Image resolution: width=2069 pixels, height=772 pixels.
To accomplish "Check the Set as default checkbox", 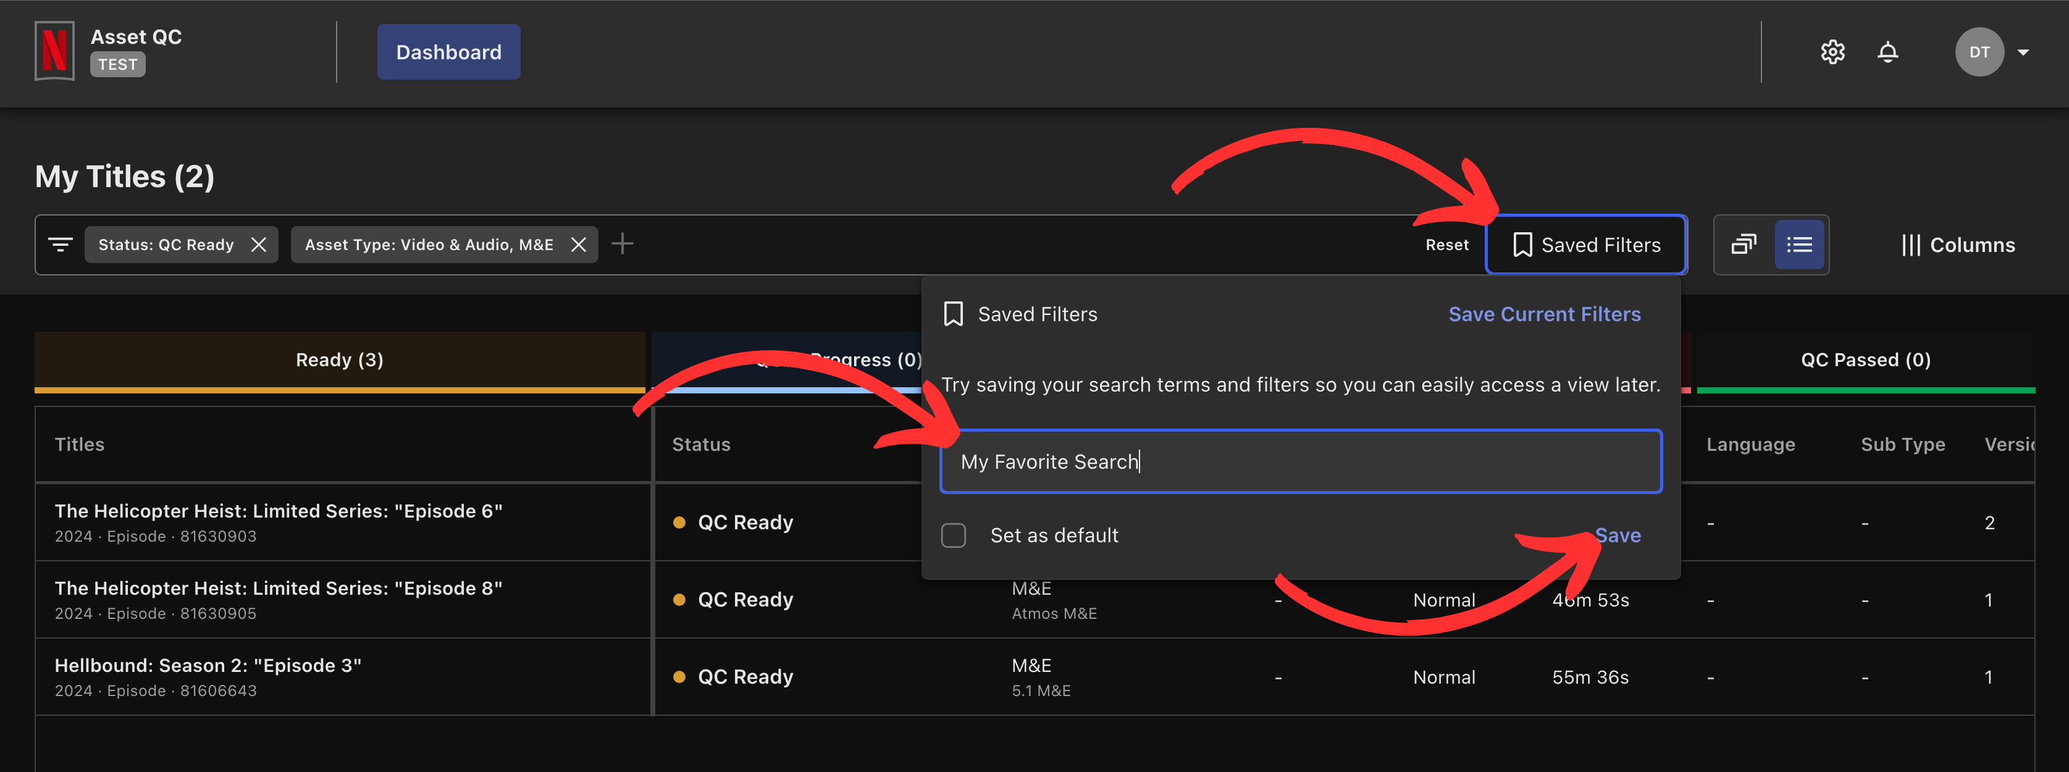I will click(x=954, y=535).
